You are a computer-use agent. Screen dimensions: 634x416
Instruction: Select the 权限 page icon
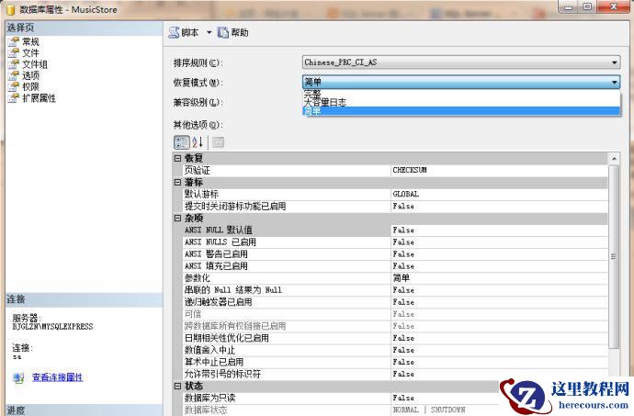14,86
